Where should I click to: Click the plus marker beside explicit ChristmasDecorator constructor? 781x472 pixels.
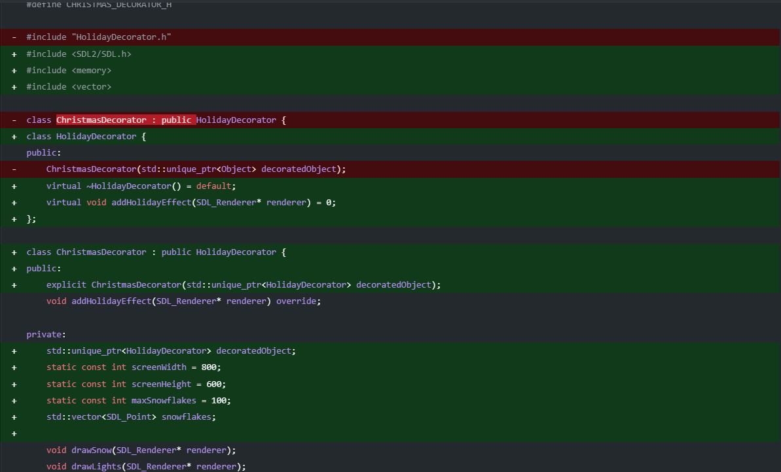pyautogui.click(x=14, y=285)
